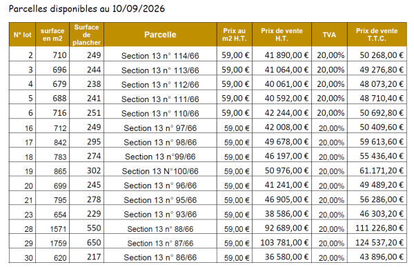Image resolution: width=414 pixels, height=267 pixels.
Task: Click surface value '1759' of lot 29
Action: click(x=59, y=244)
